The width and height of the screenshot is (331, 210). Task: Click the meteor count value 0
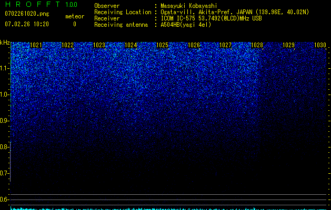coord(75,24)
